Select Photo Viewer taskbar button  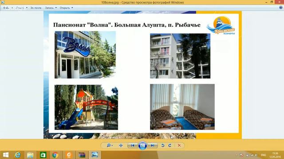[95, 155]
